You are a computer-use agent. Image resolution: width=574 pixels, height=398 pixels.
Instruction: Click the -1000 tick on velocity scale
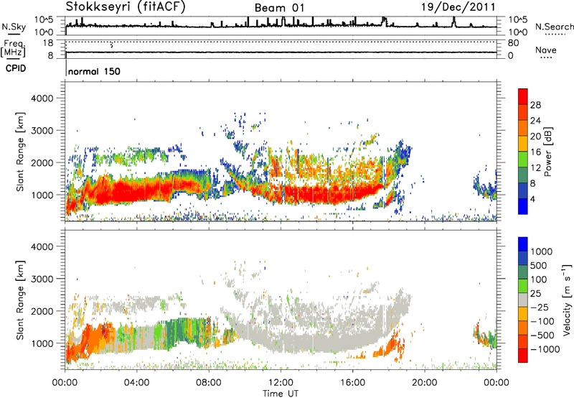[545, 349]
